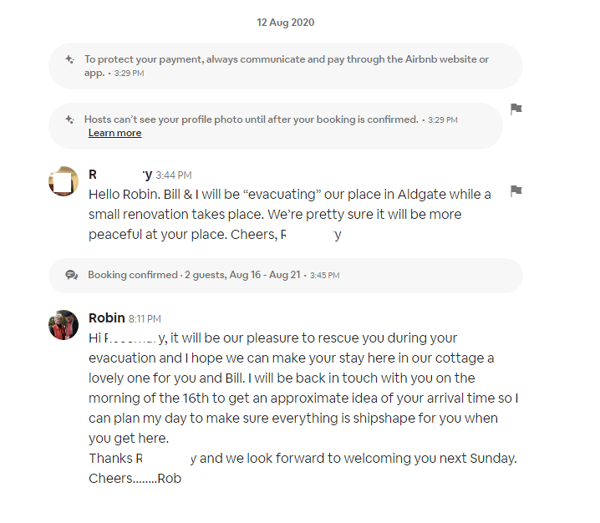The image size is (600, 523).
Task: Click the "Hosts can't see your profile photo" text
Action: (x=251, y=119)
